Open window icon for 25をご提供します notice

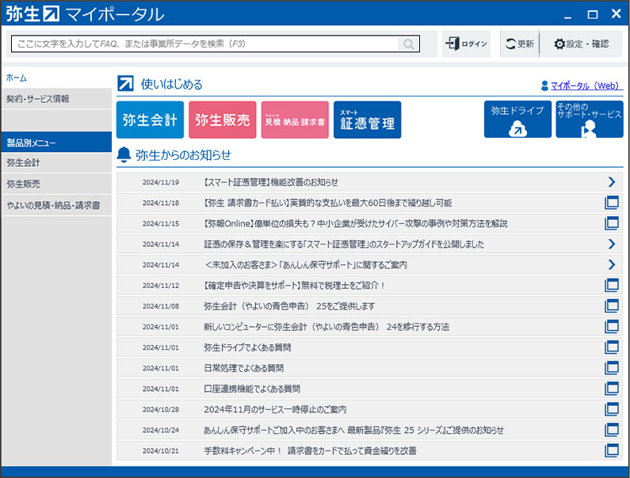pos(612,305)
